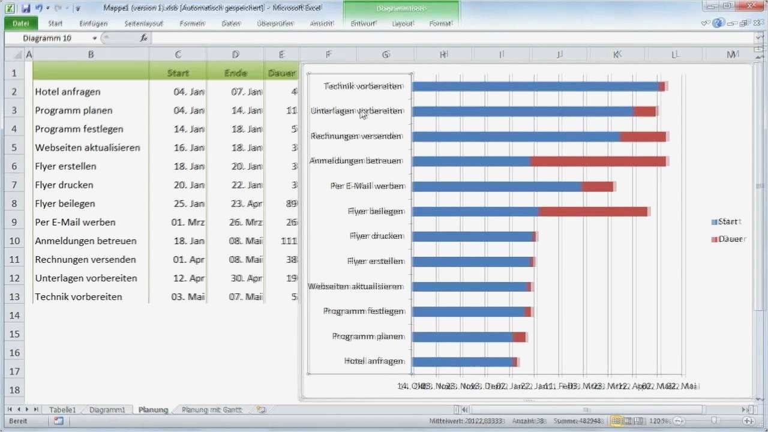Click the Excel application icon in title bar
The width and height of the screenshot is (768, 432).
point(10,8)
